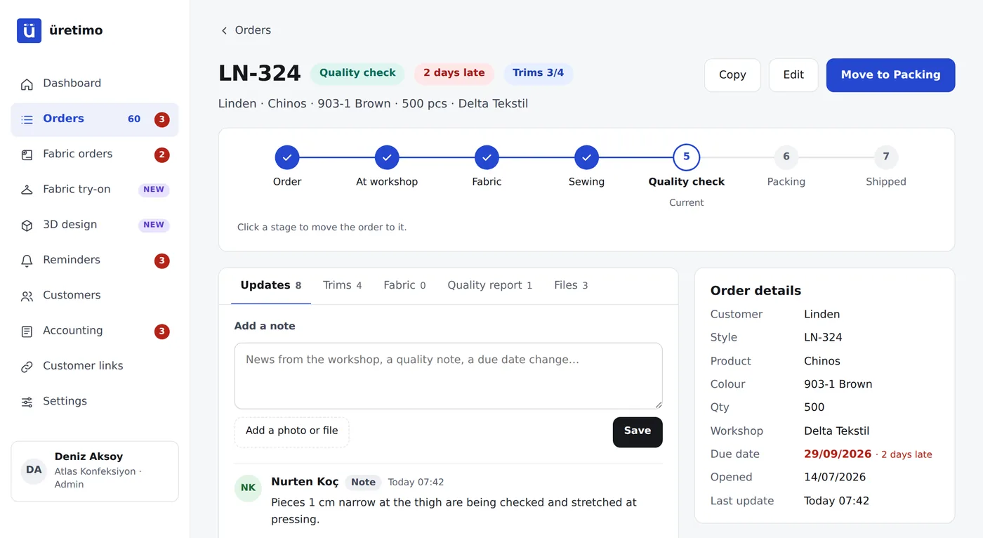Click the Reminders bell icon
Image resolution: width=983 pixels, height=538 pixels.
[x=27, y=261]
